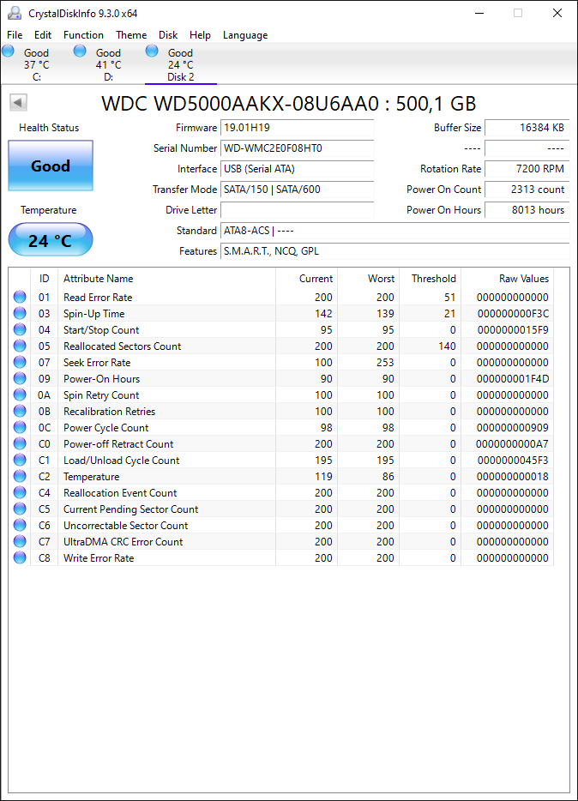Open the Function menu
Screen dimensions: 578x801
(x=83, y=35)
